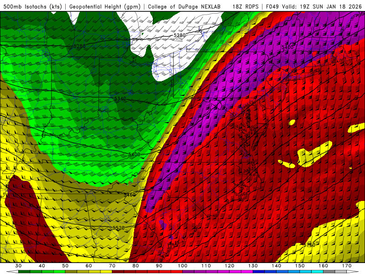The image size is (365, 274).
Task: Click the '80' color scale tick label
Action: [x=136, y=266]
